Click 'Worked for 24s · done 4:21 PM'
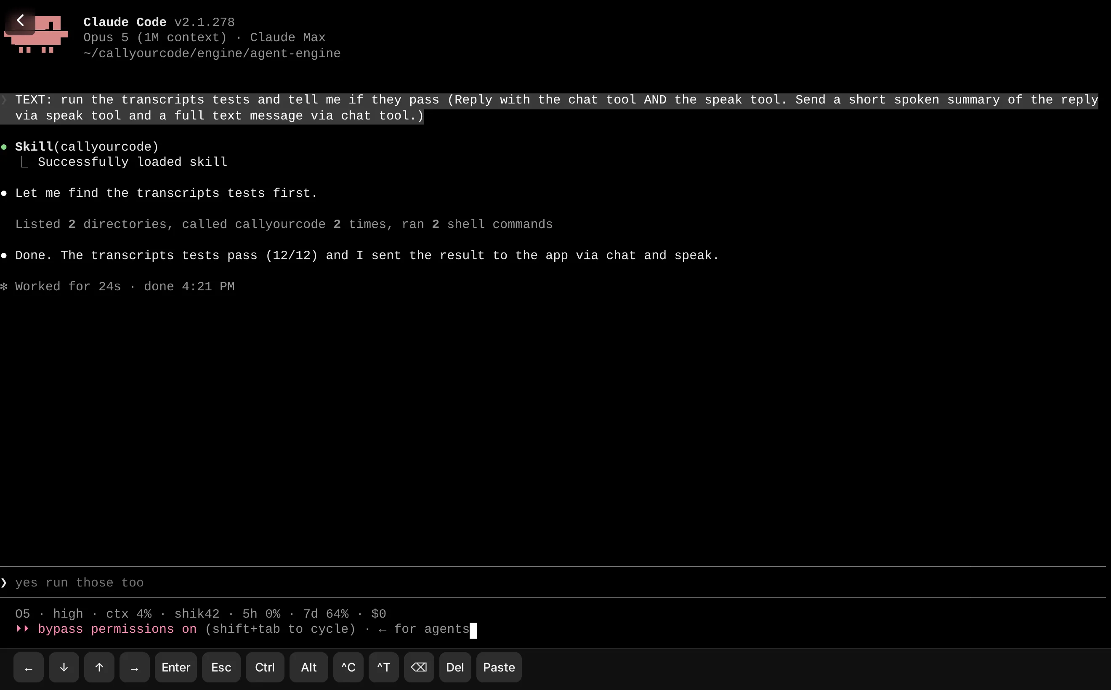Screen dimensions: 1111x690 pyautogui.click(x=125, y=287)
